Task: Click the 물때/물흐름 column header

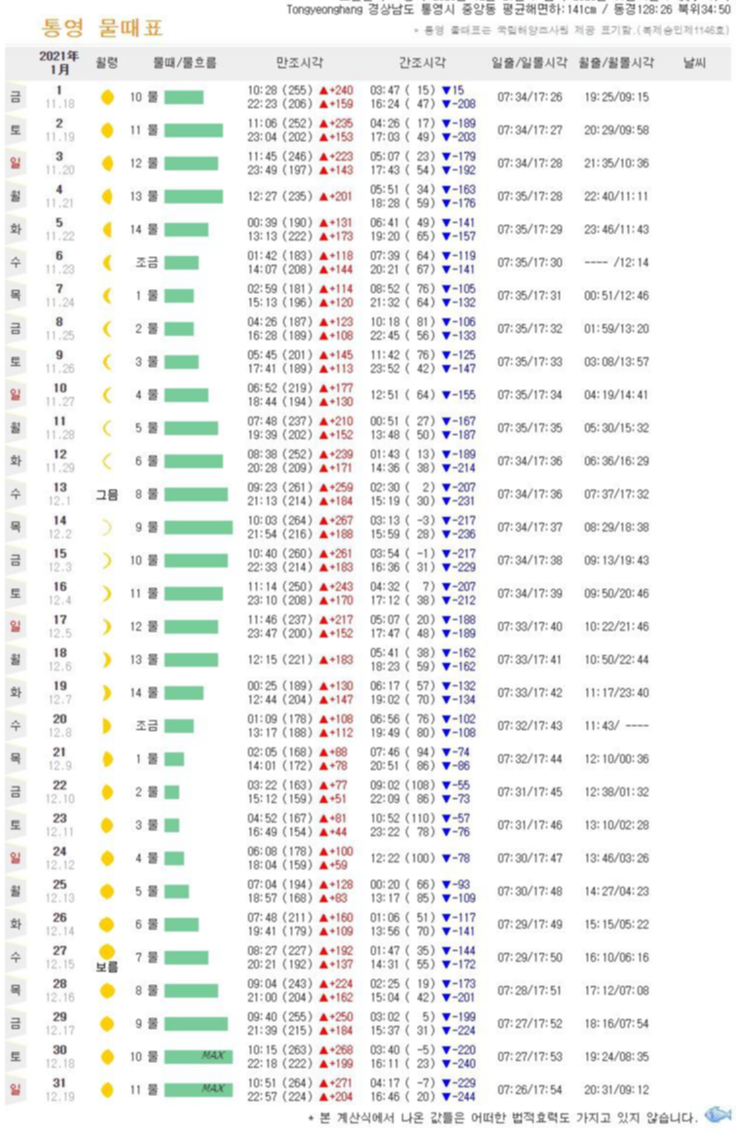Action: point(185,63)
